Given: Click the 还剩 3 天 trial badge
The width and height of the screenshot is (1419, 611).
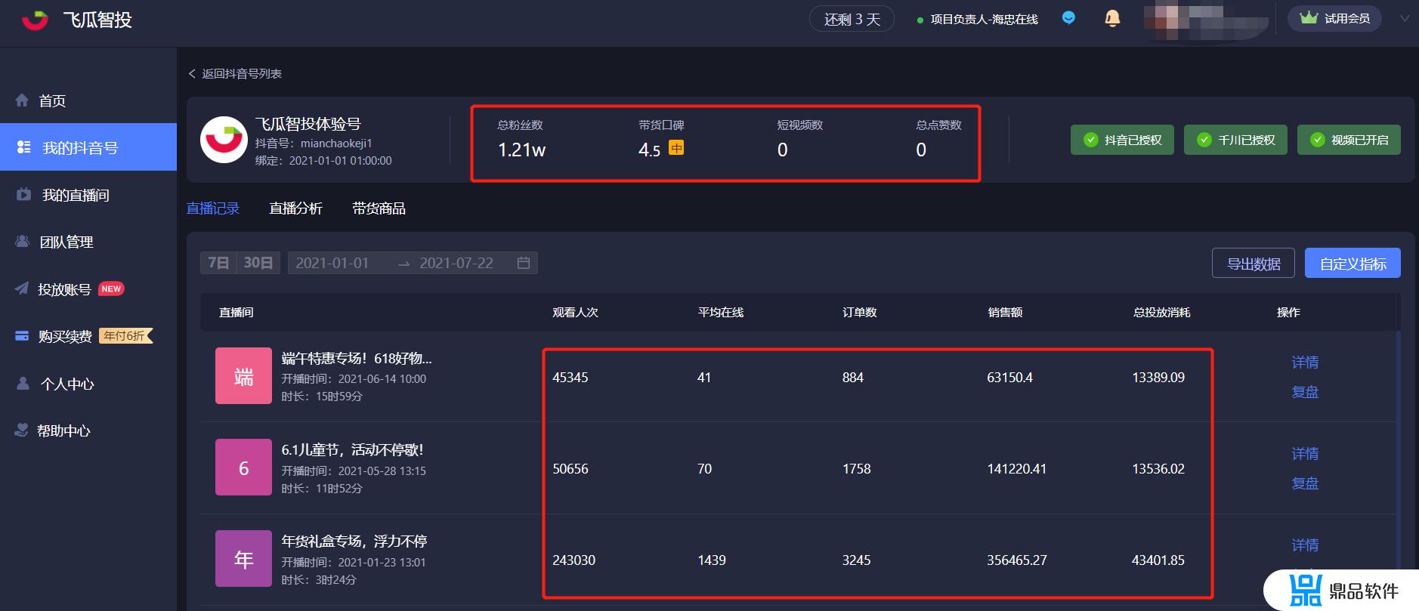Looking at the screenshot, I should point(852,19).
